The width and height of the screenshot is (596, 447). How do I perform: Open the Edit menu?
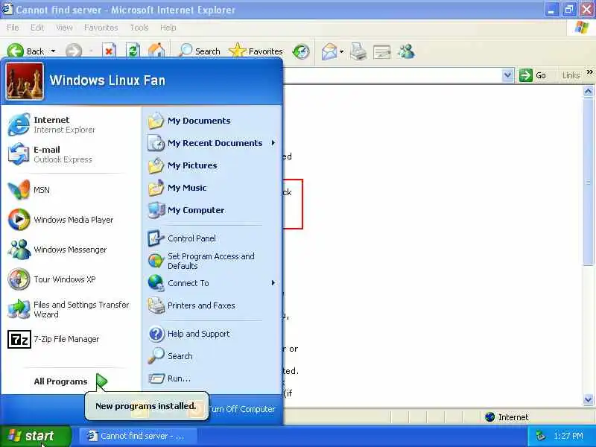pyautogui.click(x=37, y=28)
